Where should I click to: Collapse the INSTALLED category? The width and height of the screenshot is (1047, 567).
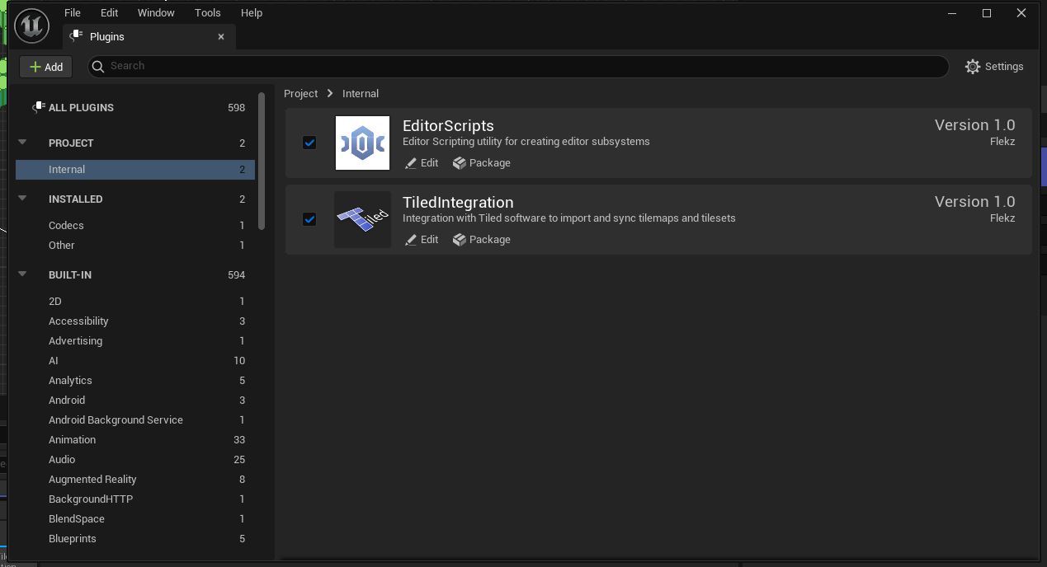pyautogui.click(x=23, y=199)
